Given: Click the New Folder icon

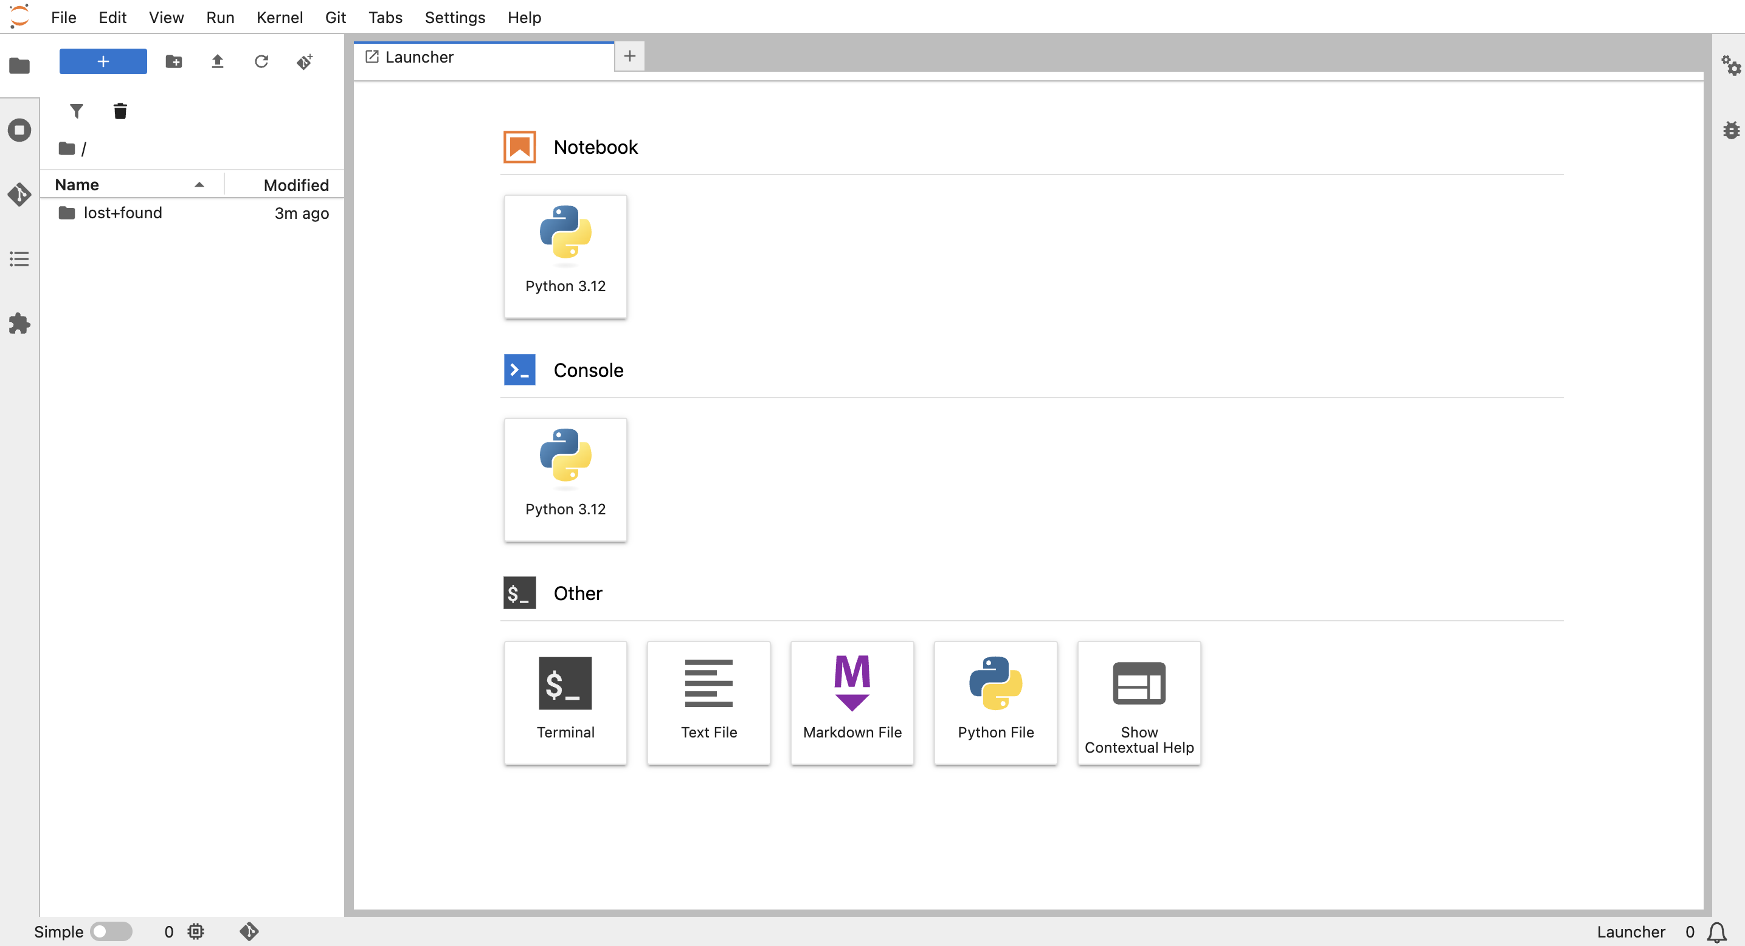Looking at the screenshot, I should pos(173,61).
